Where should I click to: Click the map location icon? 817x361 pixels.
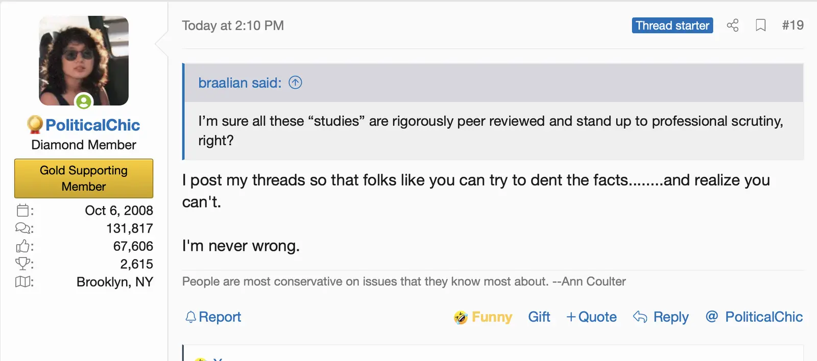click(23, 281)
